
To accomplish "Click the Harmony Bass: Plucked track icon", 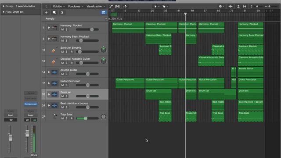I will (54, 39).
